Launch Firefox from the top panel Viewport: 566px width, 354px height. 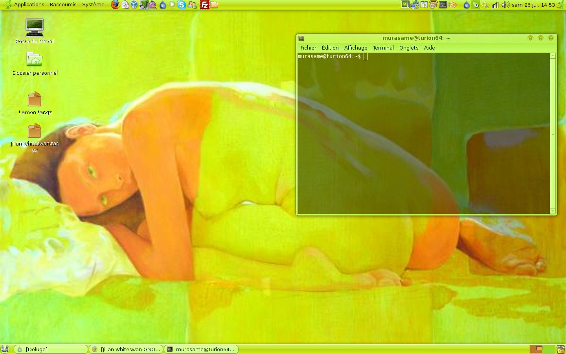pos(115,5)
